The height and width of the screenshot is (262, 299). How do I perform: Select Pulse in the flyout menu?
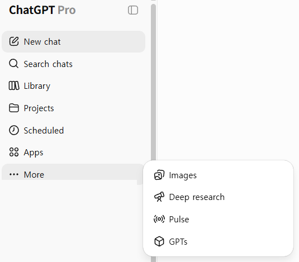click(x=218, y=219)
